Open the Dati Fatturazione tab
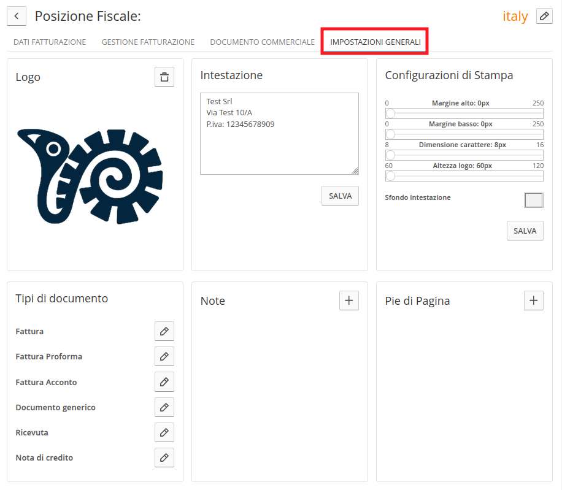The height and width of the screenshot is (490, 562). (x=50, y=42)
